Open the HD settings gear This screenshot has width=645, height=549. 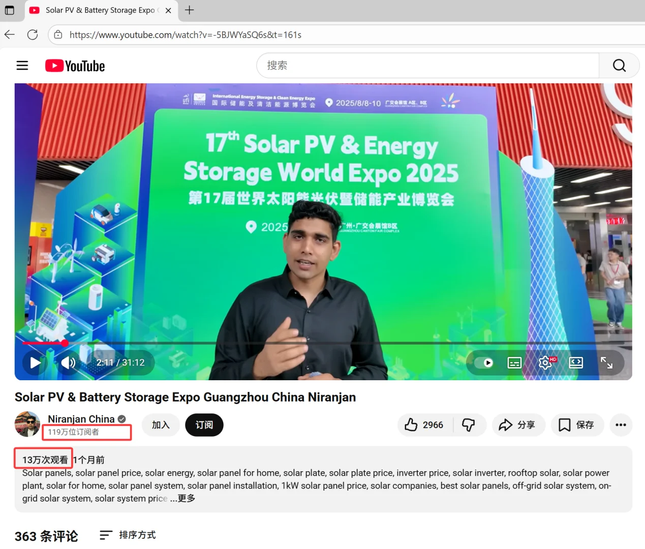(546, 362)
